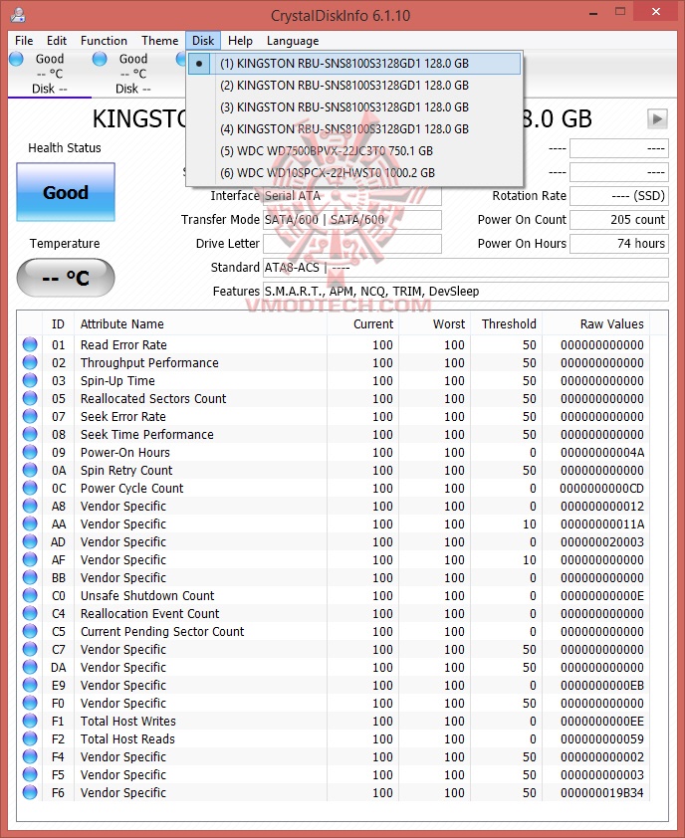
Task: Click the first disk blue status orb
Action: [17, 59]
